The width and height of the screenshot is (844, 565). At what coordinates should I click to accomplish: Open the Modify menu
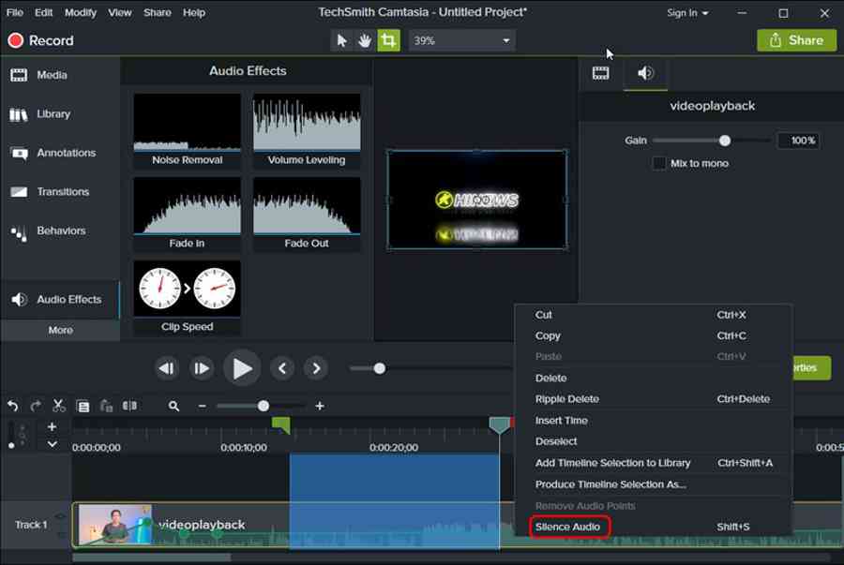click(81, 12)
